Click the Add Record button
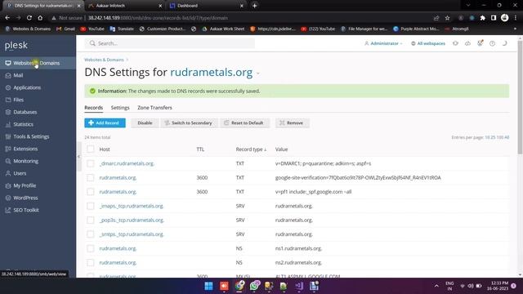Image resolution: width=523 pixels, height=294 pixels. point(105,123)
